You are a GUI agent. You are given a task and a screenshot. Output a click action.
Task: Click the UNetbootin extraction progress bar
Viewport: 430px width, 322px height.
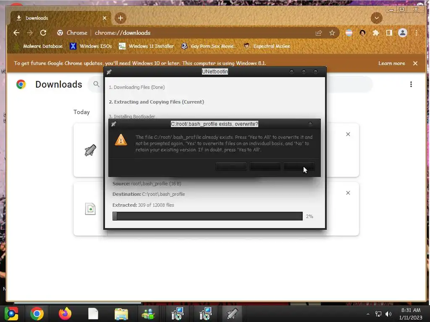pos(207,216)
